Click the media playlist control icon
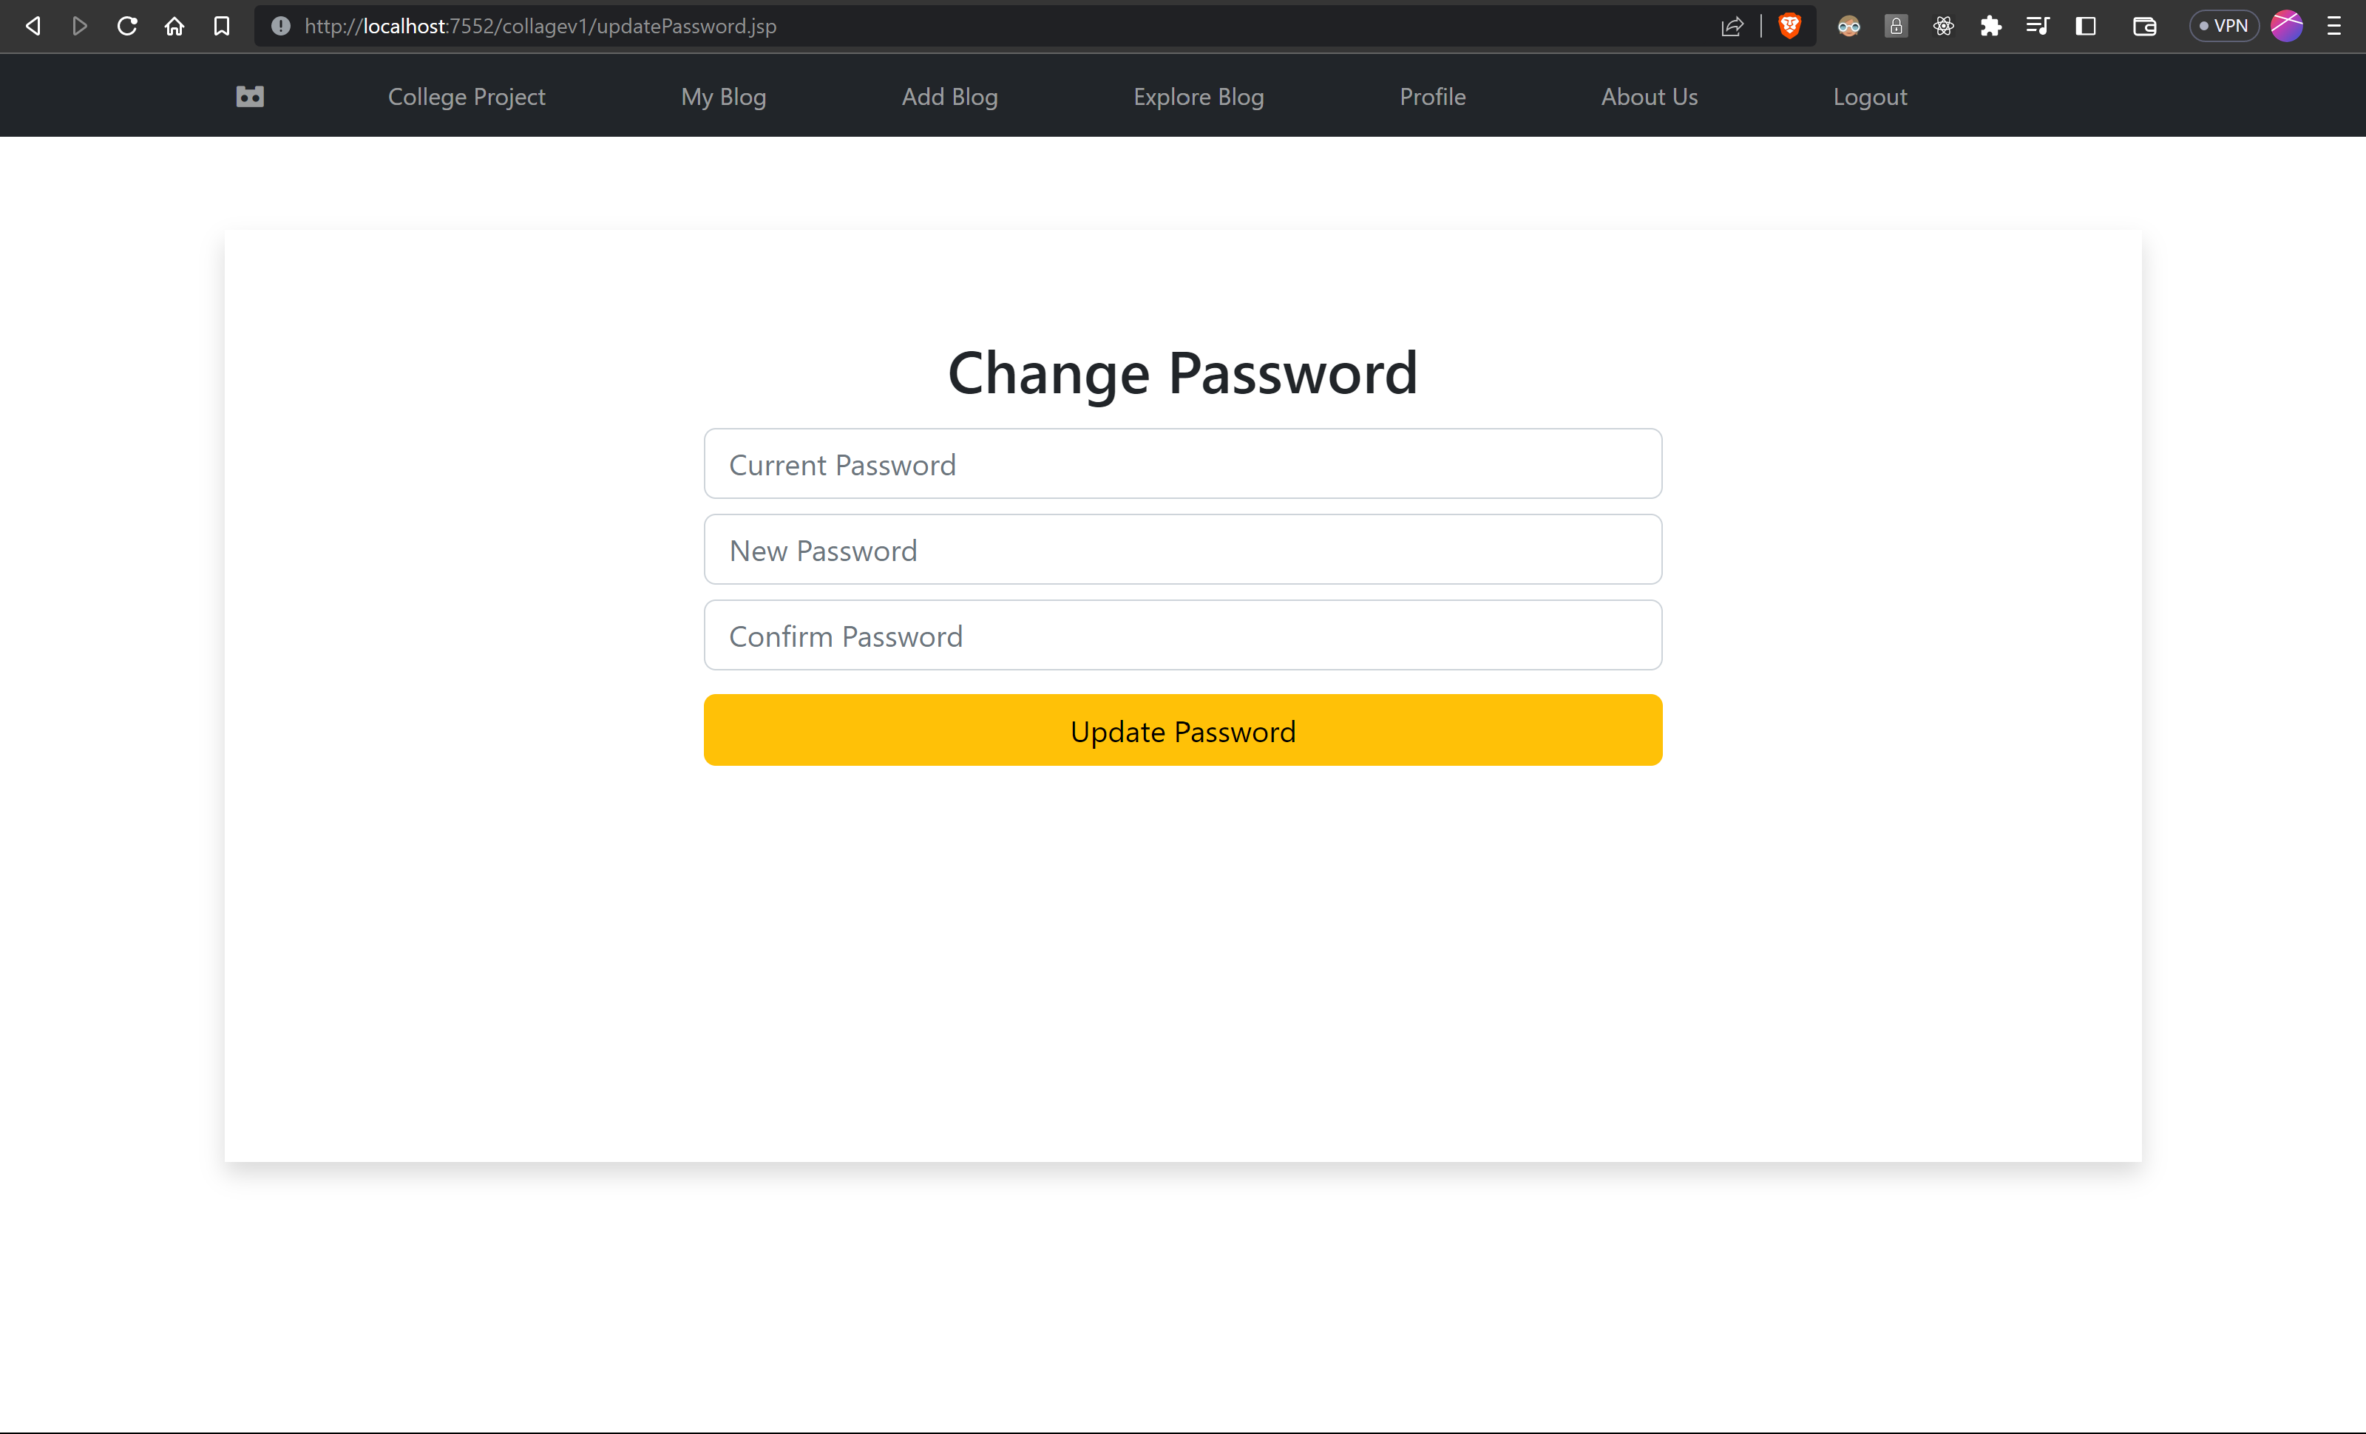Screen dimensions: 2366x1434 2038,26
